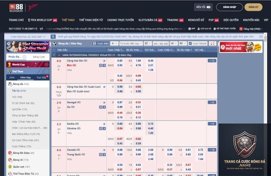Click the 8.40 1X2 odds for Cộng hòa Séc
Screen dimensions: 271x176
[150, 60]
